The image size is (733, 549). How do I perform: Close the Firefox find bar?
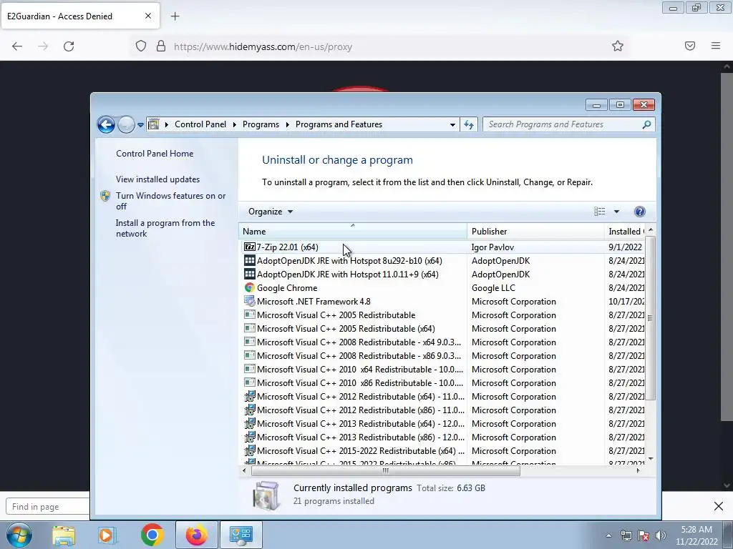tap(719, 506)
